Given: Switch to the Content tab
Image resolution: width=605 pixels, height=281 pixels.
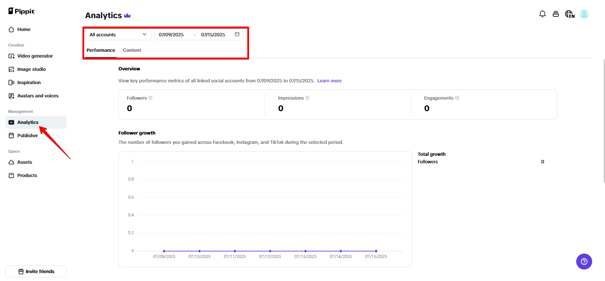Looking at the screenshot, I should [x=132, y=50].
